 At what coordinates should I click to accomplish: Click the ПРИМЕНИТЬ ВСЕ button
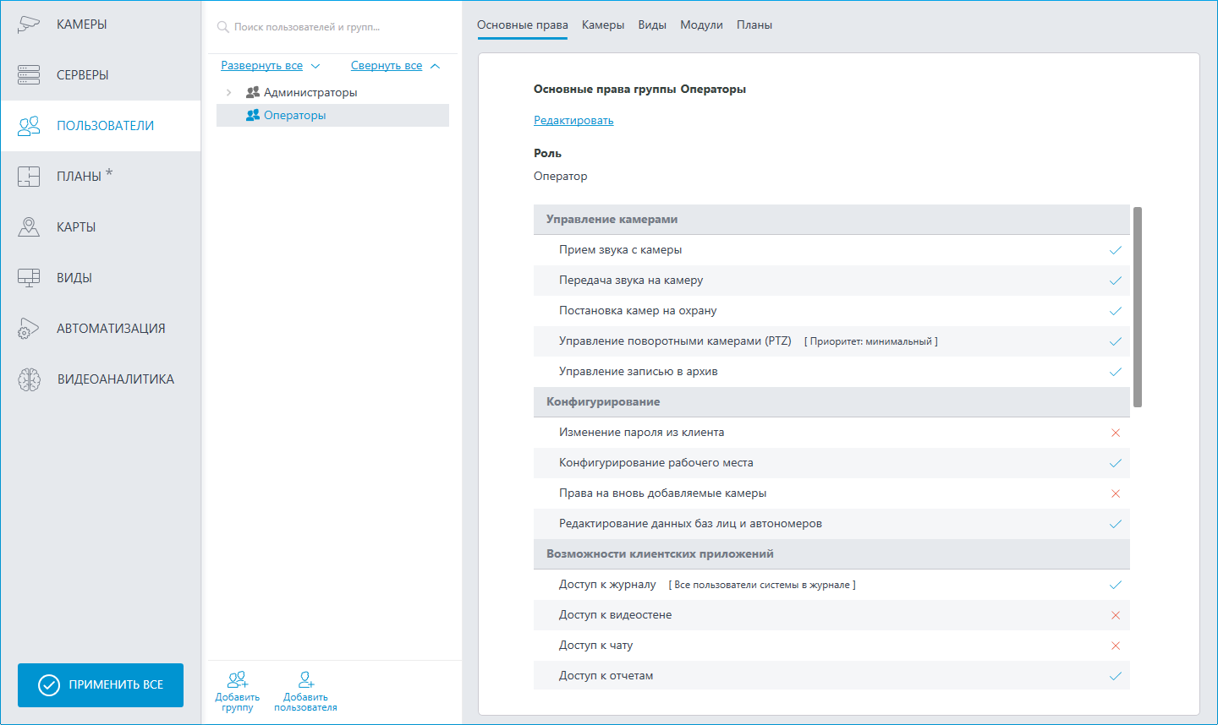[x=101, y=685]
